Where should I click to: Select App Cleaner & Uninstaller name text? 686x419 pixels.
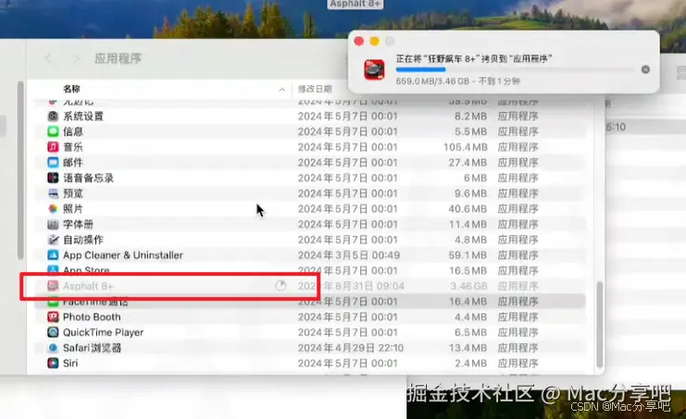click(123, 255)
